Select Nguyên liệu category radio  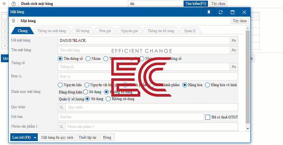click(60, 85)
